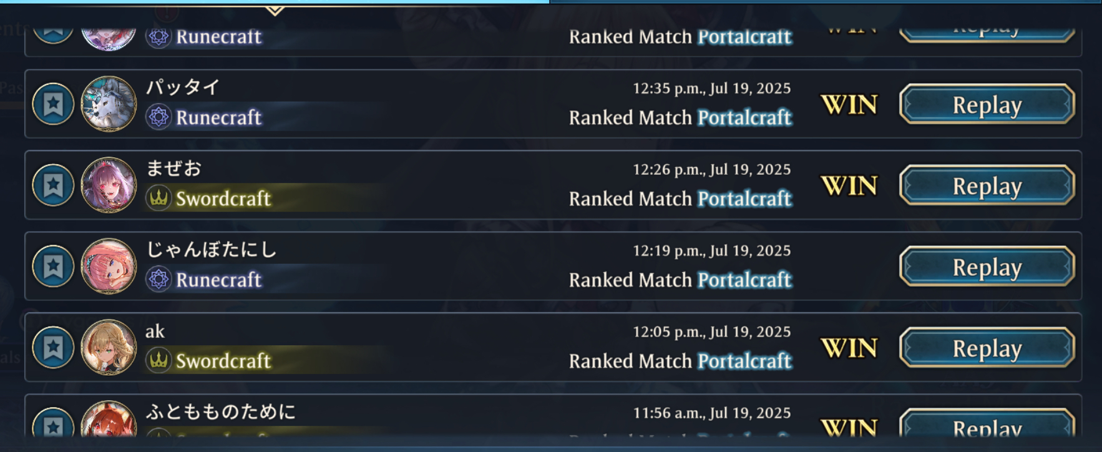This screenshot has width=1102, height=452.
Task: Open まぜお's player avatar
Action: [109, 185]
